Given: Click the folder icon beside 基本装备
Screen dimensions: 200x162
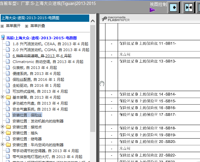Looking at the screenshot, I should pos(8,97).
